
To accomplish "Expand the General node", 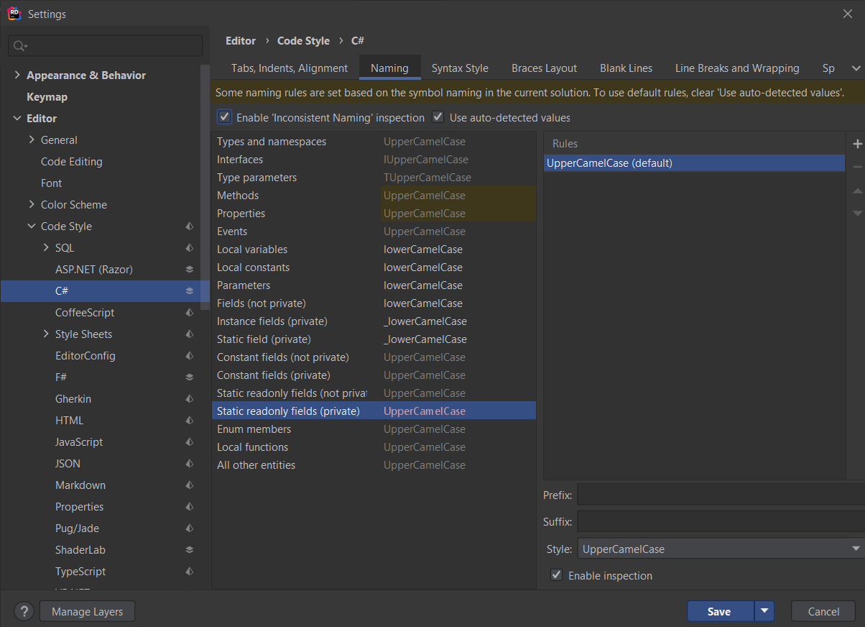I will [x=32, y=139].
